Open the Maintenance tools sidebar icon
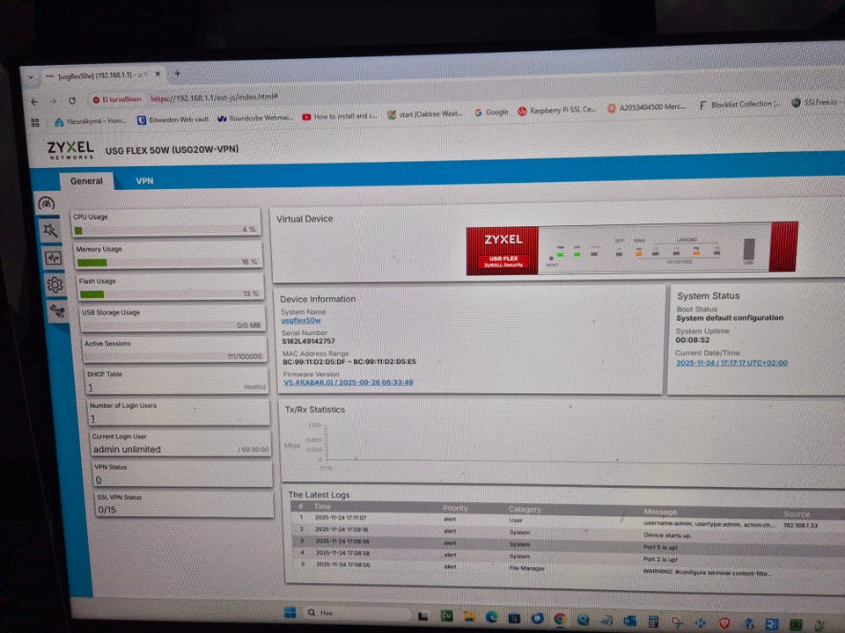 click(57, 311)
